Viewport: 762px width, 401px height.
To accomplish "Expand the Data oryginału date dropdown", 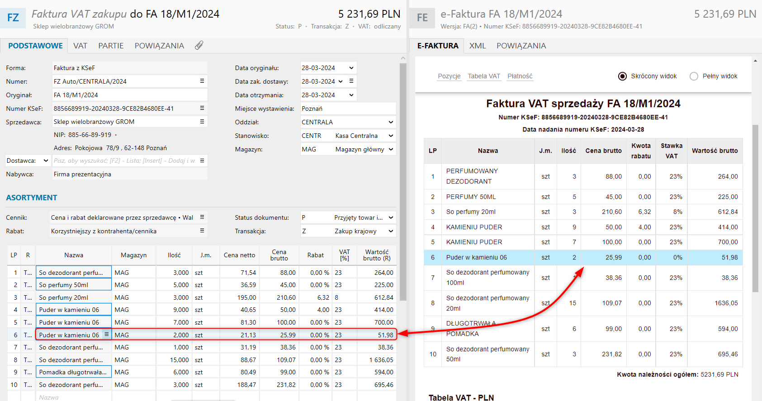I will point(351,68).
